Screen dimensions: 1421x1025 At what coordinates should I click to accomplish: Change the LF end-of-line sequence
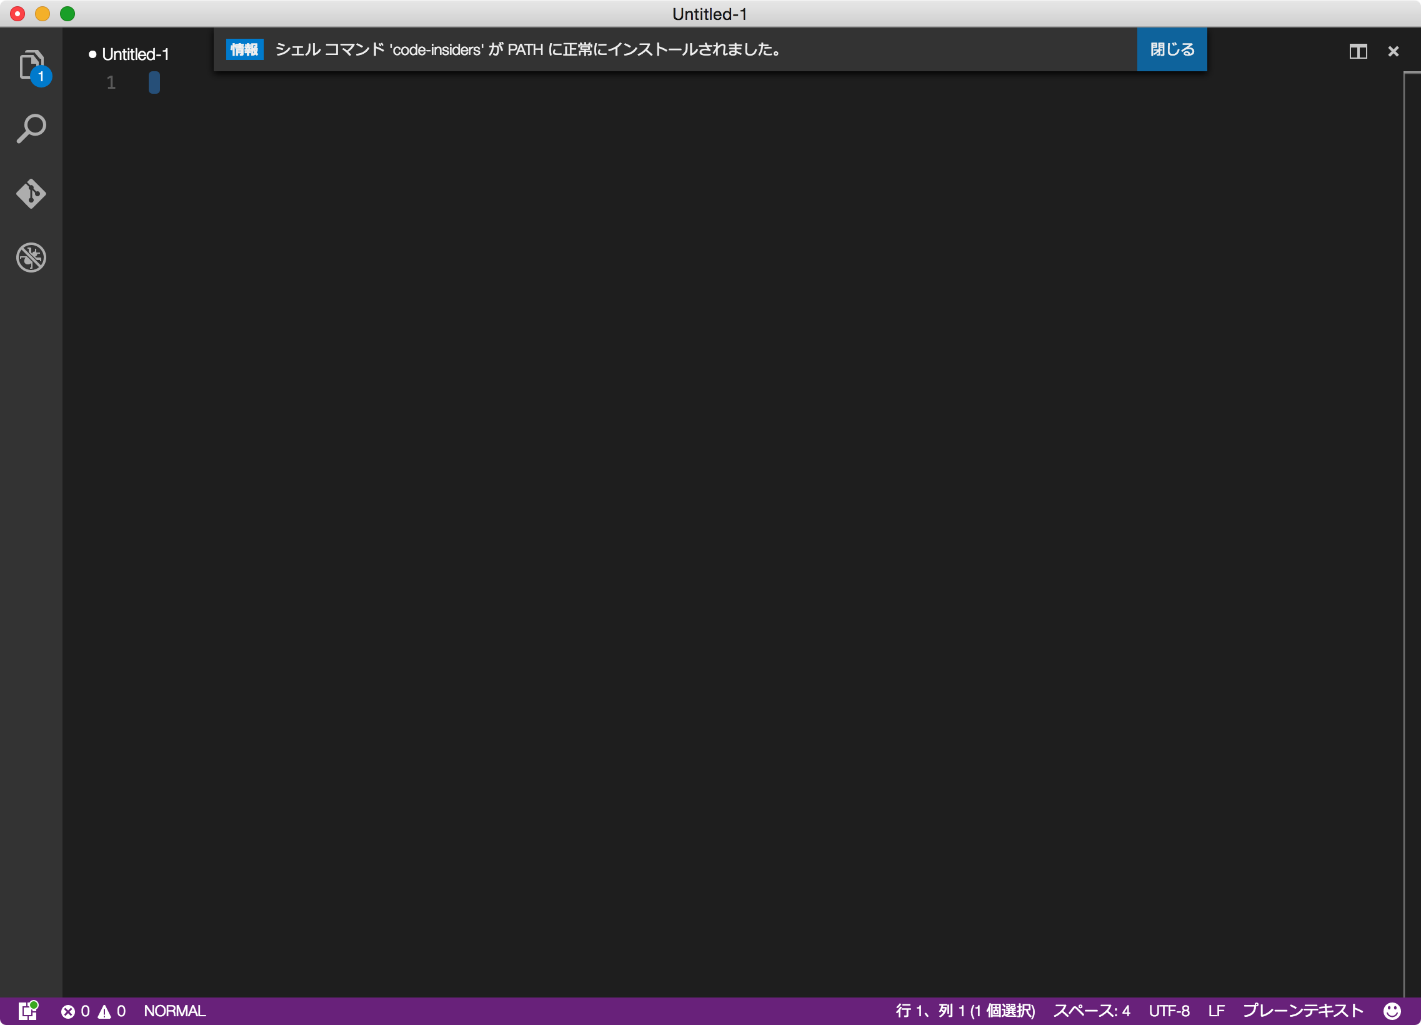[1217, 1011]
